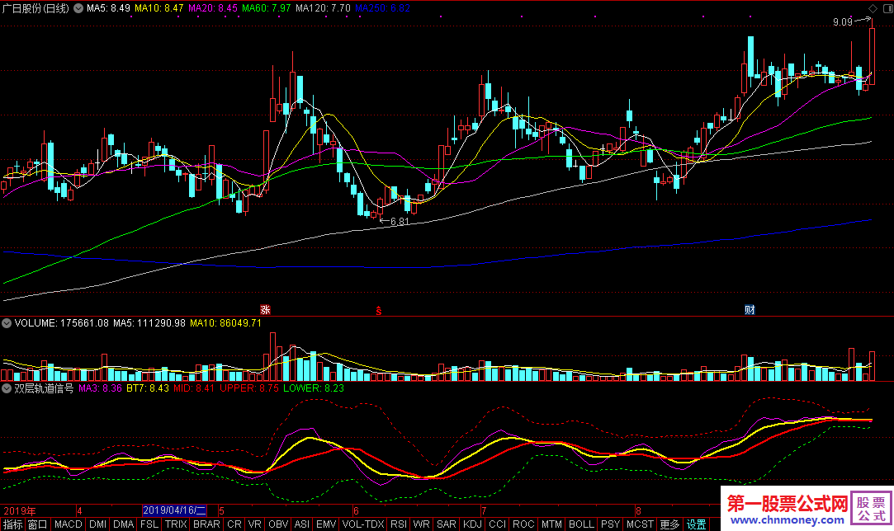The width and height of the screenshot is (894, 531).
Task: Select the BRAR indicator tab
Action: pyautogui.click(x=206, y=524)
